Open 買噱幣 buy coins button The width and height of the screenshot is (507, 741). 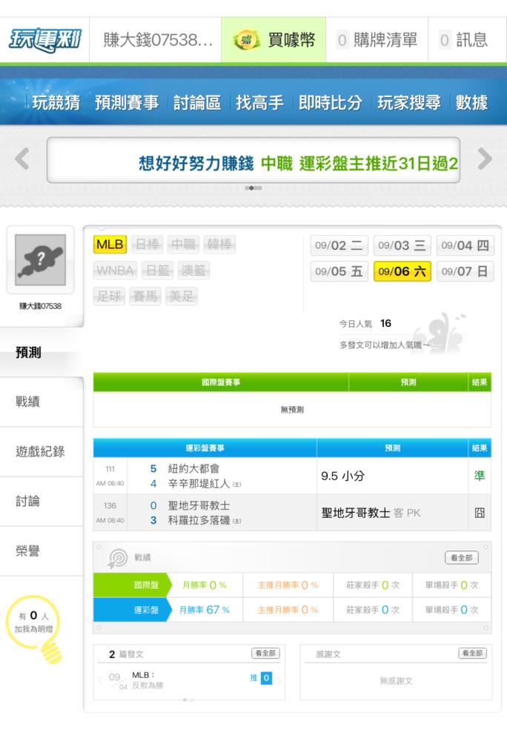pos(274,40)
